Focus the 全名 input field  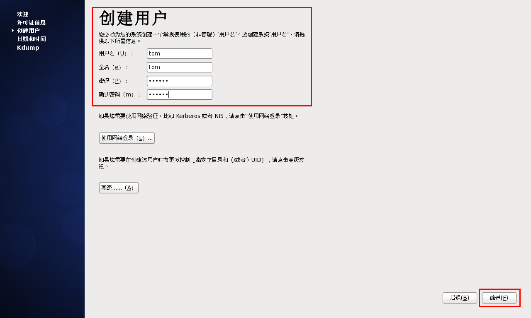[180, 67]
